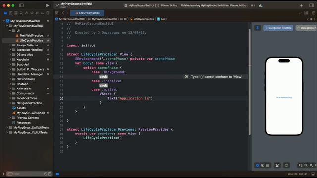Click the body symbol in the jump bar

coord(162,19)
